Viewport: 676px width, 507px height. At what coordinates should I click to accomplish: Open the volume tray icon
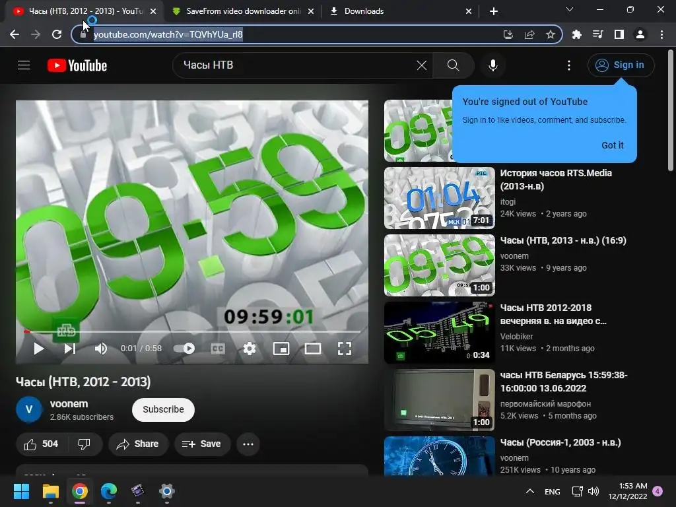click(593, 491)
